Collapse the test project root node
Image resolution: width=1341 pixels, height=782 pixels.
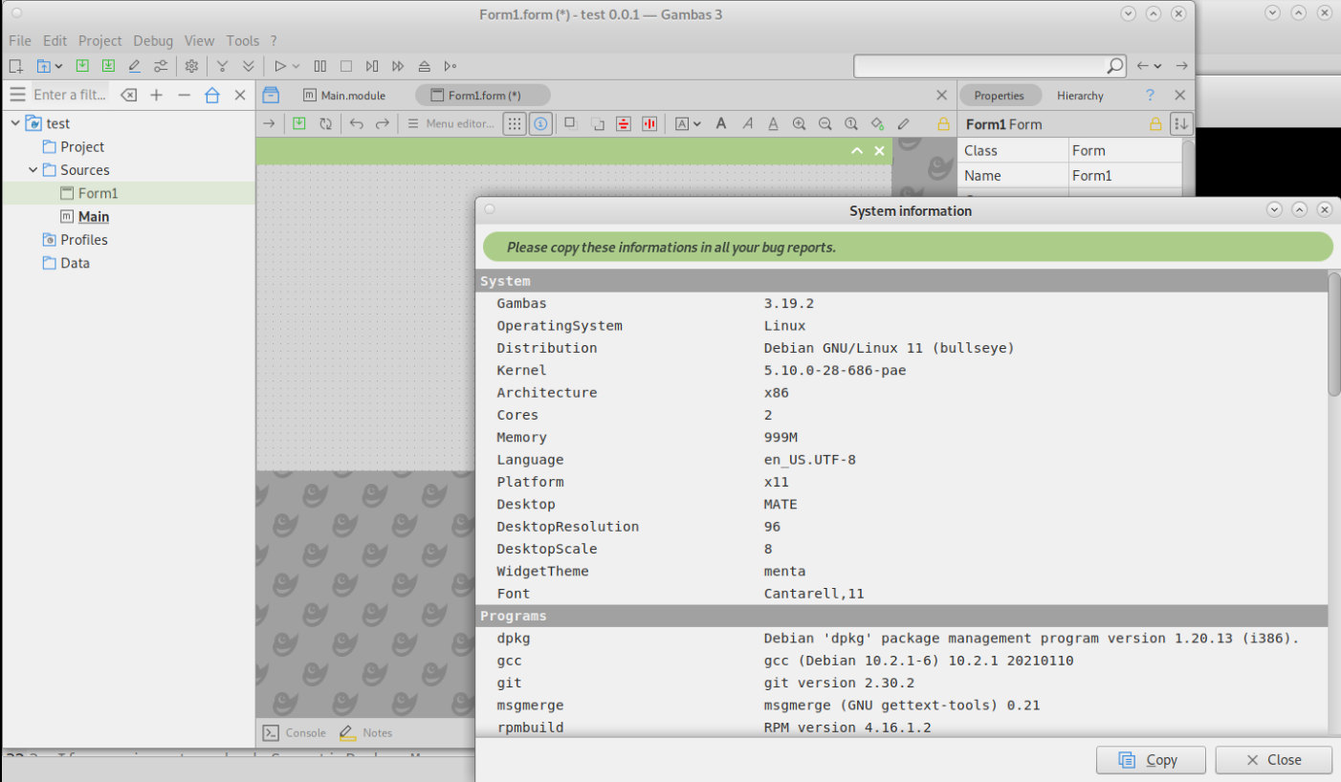click(x=15, y=123)
